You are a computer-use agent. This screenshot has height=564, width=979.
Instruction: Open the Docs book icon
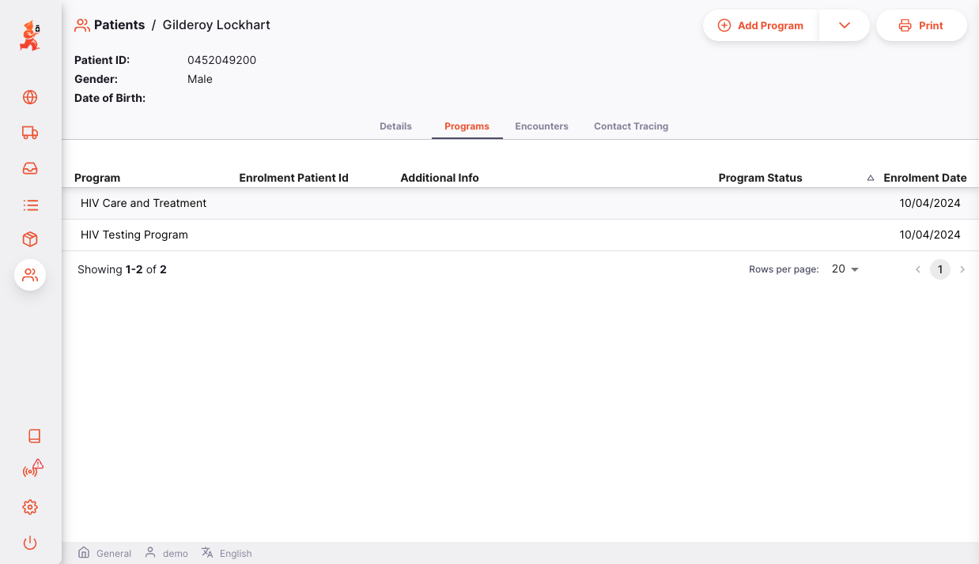point(34,436)
